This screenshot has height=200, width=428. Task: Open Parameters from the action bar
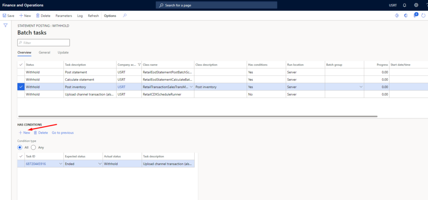[x=64, y=16]
